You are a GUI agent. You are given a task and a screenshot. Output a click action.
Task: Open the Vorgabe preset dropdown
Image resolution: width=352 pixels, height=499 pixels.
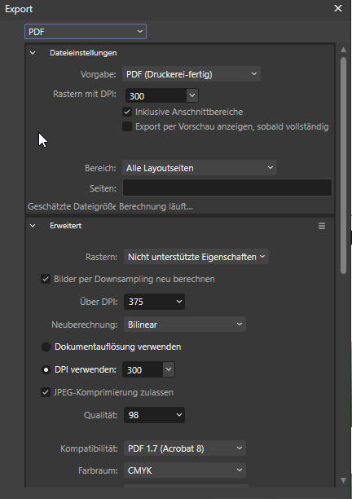click(x=191, y=74)
